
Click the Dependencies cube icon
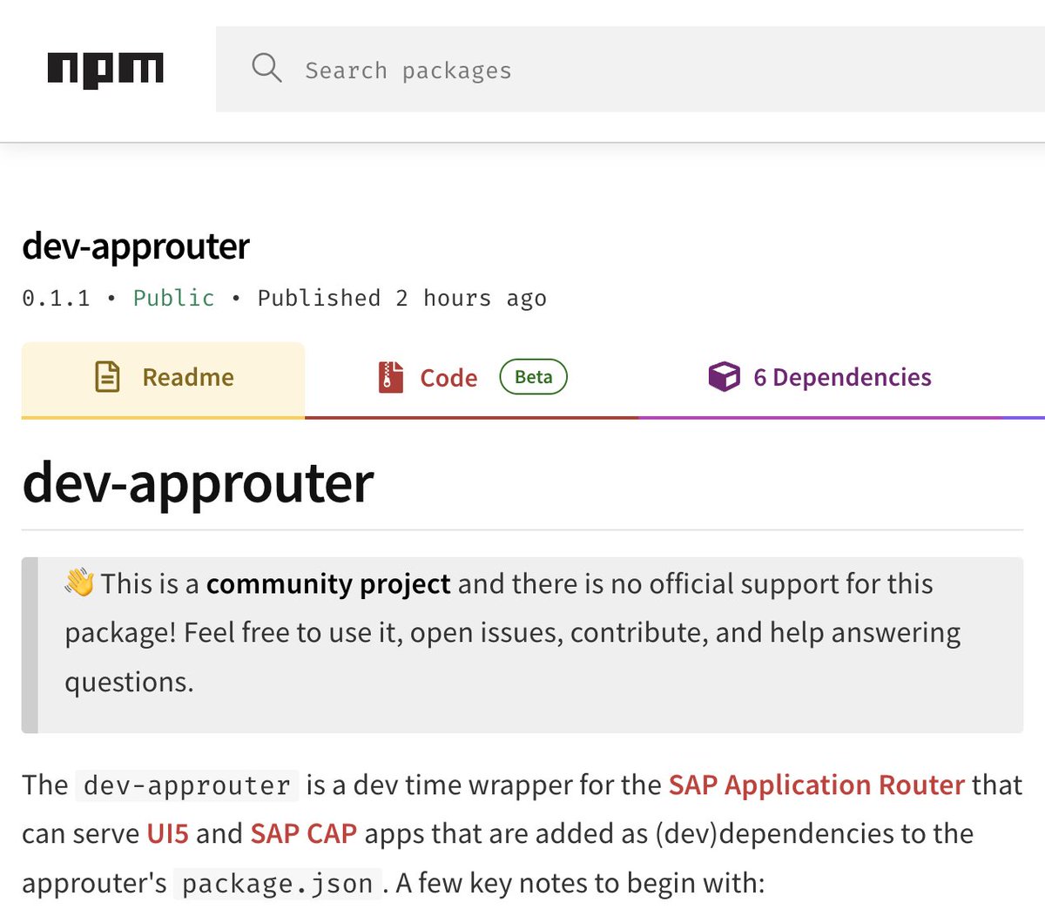pyautogui.click(x=724, y=377)
